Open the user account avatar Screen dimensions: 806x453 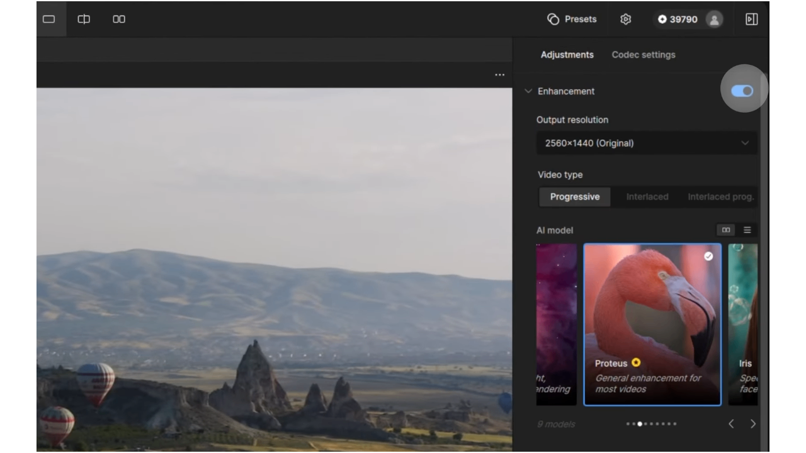tap(713, 20)
